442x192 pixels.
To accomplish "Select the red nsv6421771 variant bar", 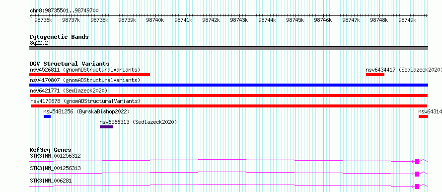I will pos(228,96).
